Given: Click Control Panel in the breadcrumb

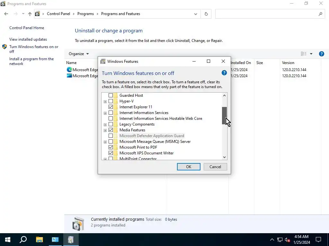Looking at the screenshot, I should [58, 14].
